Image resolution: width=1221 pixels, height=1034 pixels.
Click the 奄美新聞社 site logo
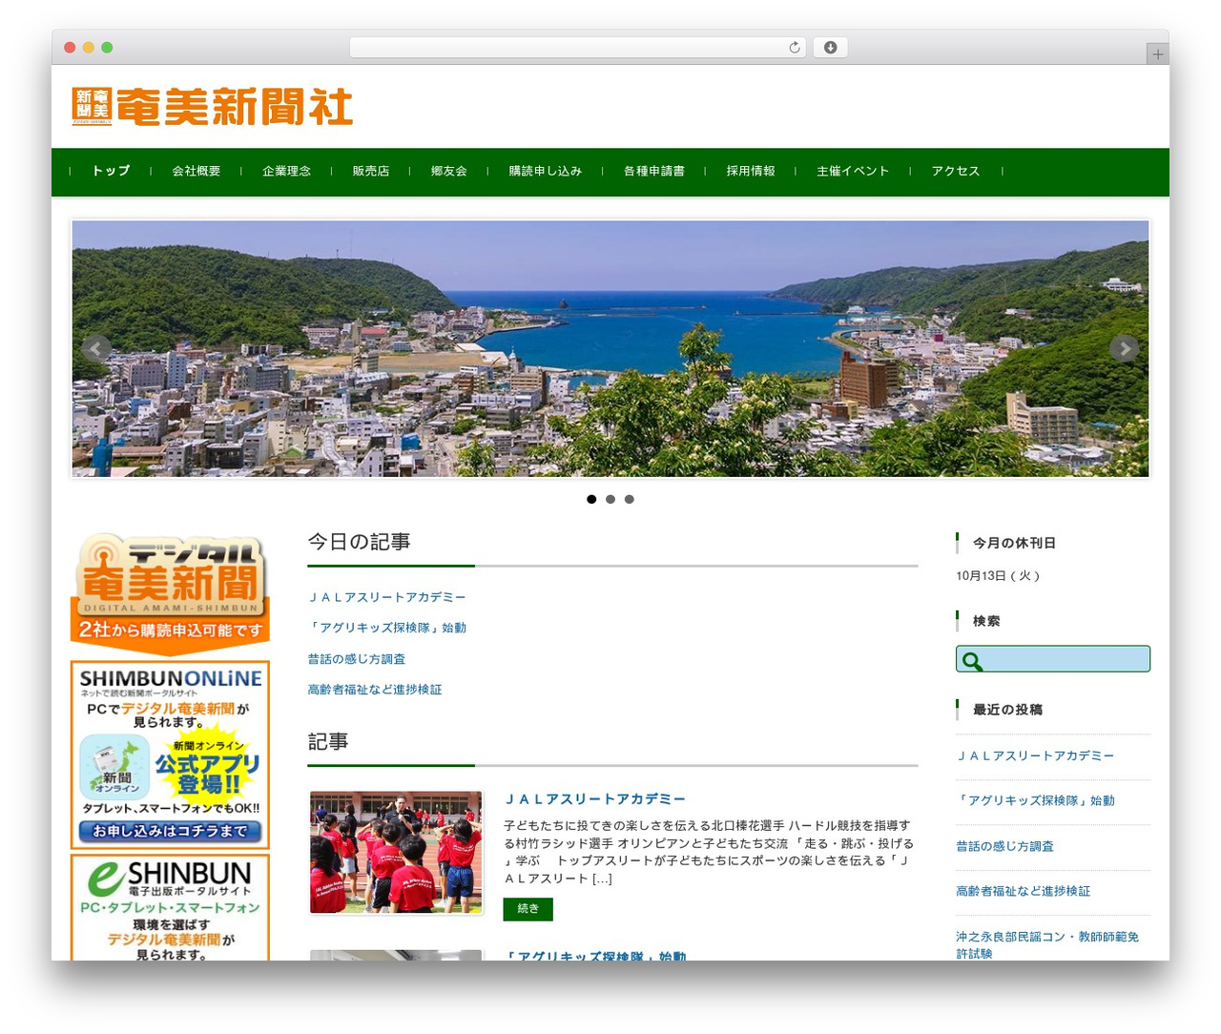coord(213,107)
